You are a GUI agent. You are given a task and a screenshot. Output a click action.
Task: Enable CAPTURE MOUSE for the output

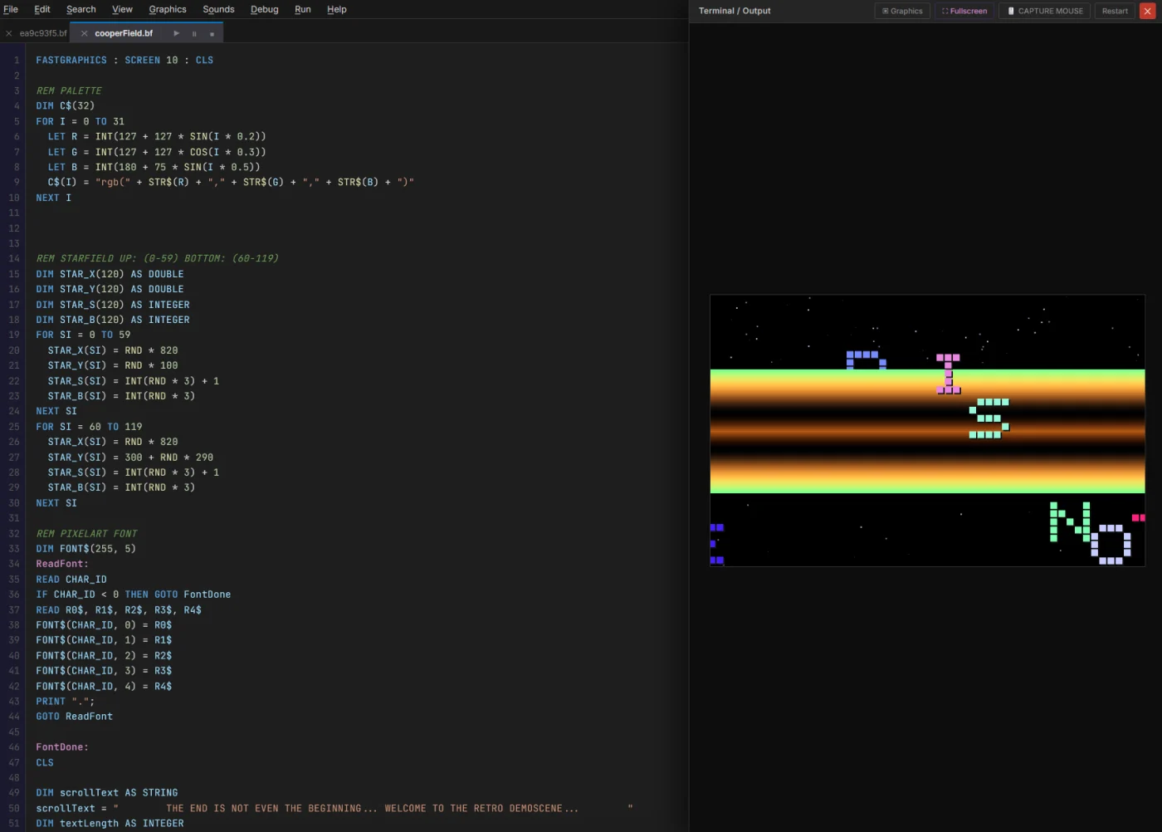[x=1045, y=11]
